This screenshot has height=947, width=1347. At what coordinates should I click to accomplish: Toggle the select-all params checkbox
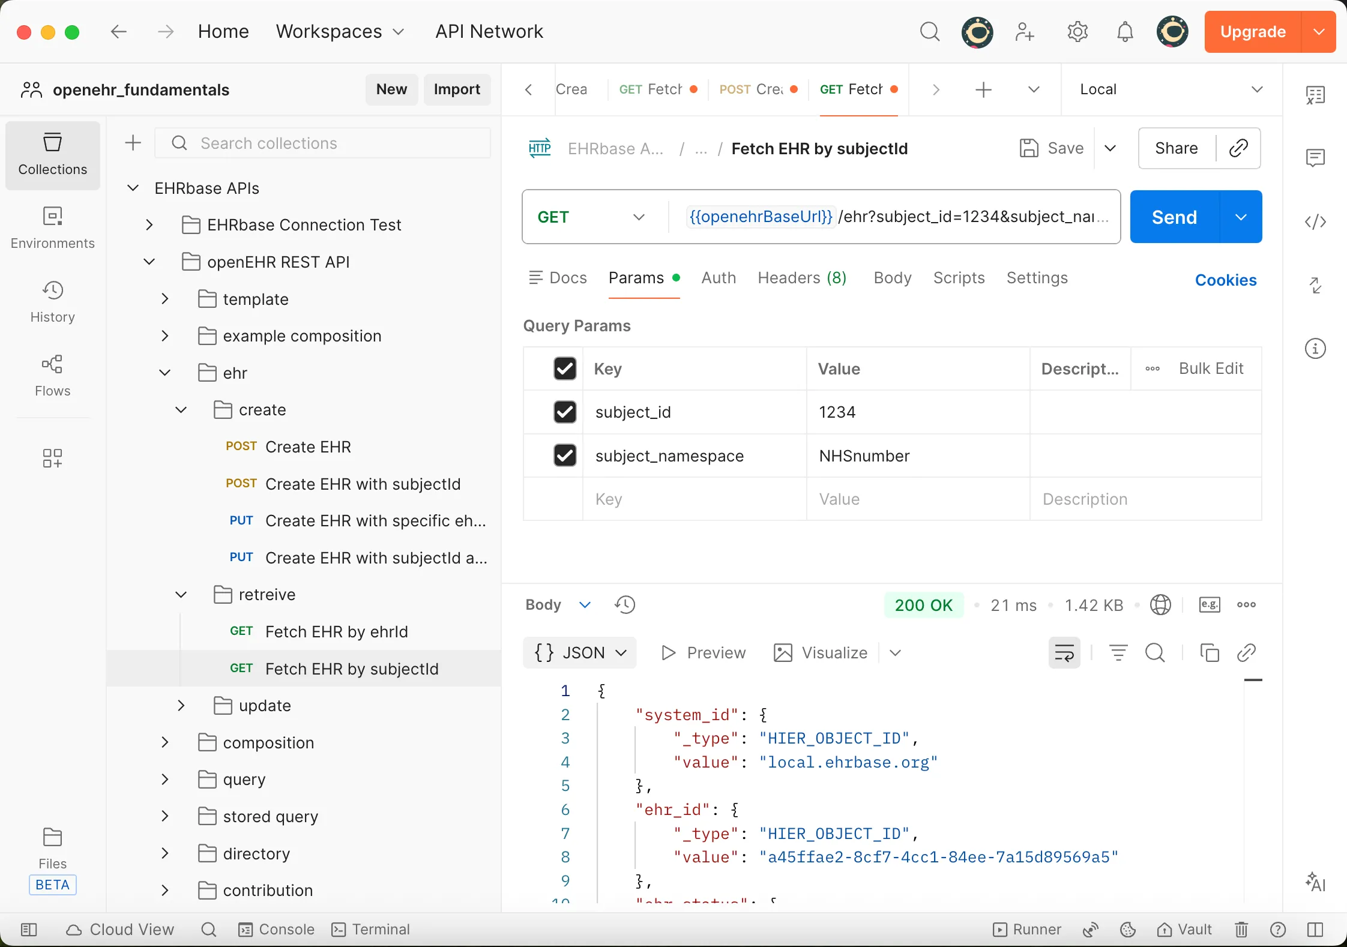click(x=564, y=368)
